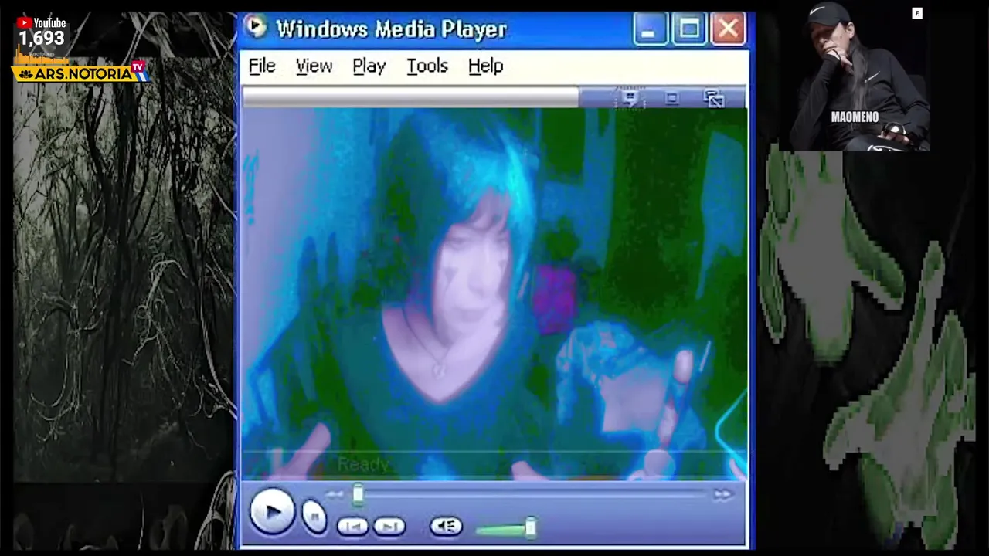Click the 'Ready' status text

[363, 464]
